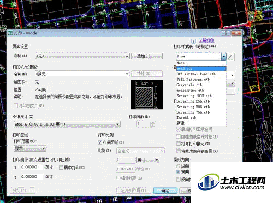Click the 添加 button
Image resolution: width=273 pixels, height=203 pixels.
pyautogui.click(x=147, y=56)
